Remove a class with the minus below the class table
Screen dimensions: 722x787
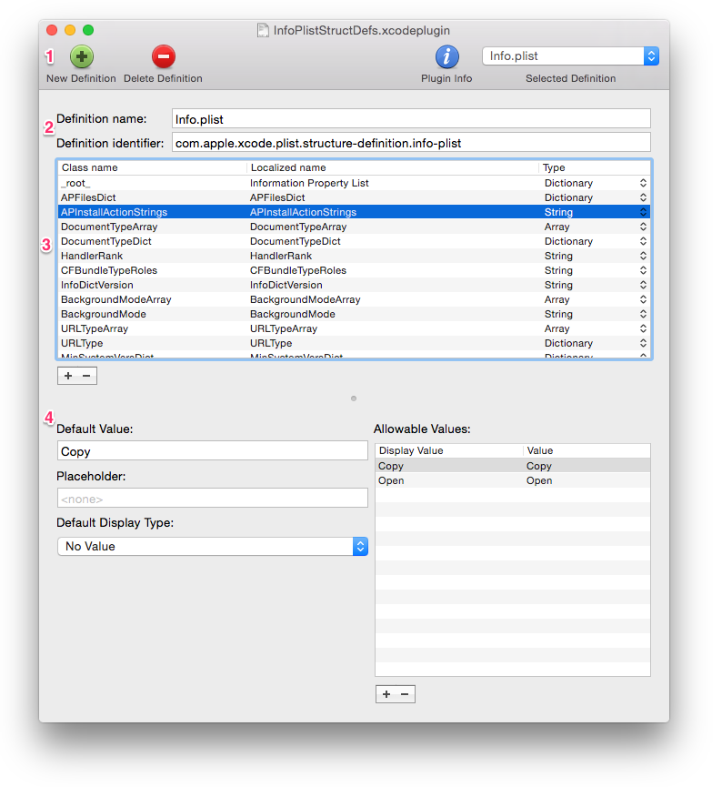(x=86, y=376)
